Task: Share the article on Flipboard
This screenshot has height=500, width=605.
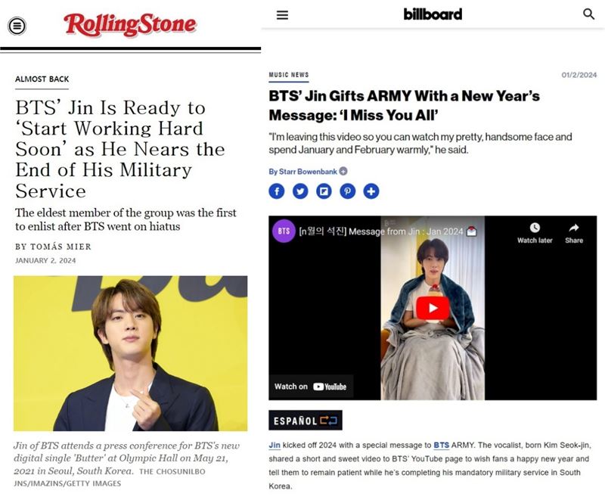Action: pyautogui.click(x=324, y=191)
